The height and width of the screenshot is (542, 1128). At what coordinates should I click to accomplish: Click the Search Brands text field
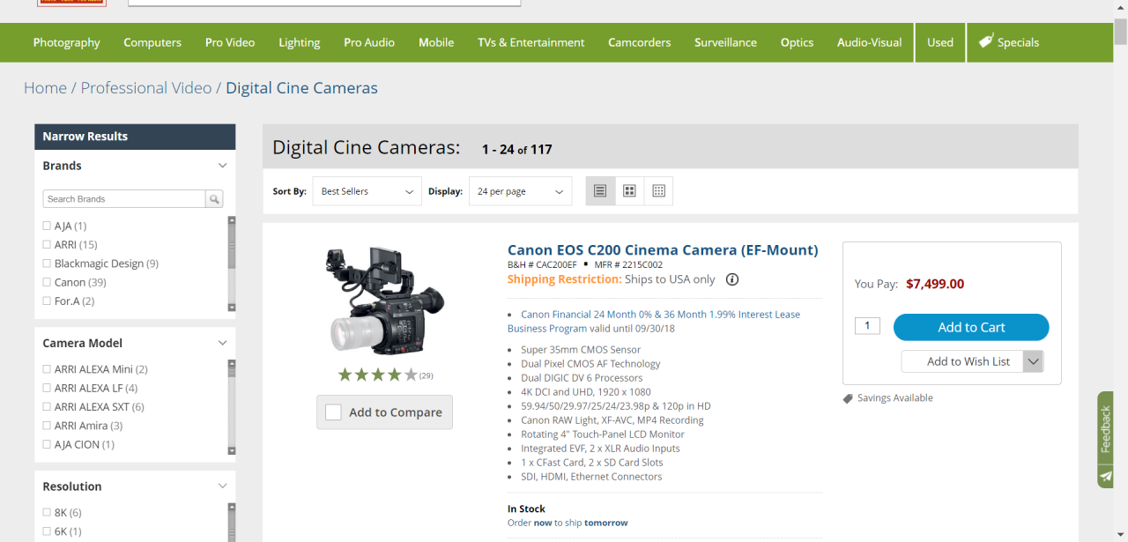[x=124, y=199]
